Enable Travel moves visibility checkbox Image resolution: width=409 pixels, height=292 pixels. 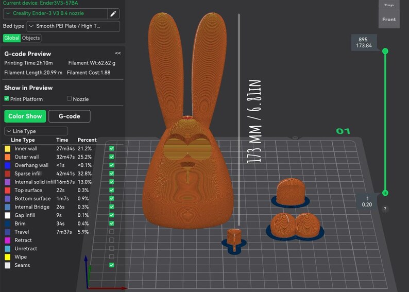(112, 232)
